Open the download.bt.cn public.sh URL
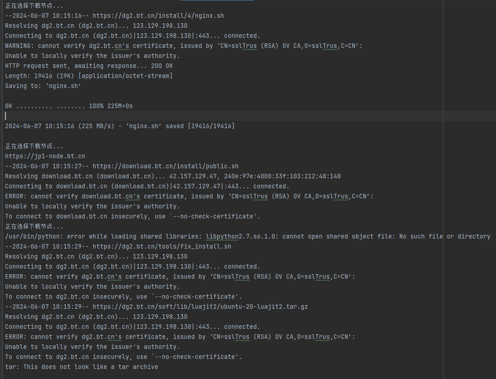Screen dimensions: 496x379 click(x=166, y=166)
